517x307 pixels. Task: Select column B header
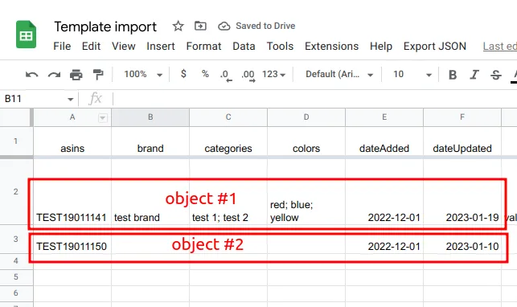click(150, 117)
